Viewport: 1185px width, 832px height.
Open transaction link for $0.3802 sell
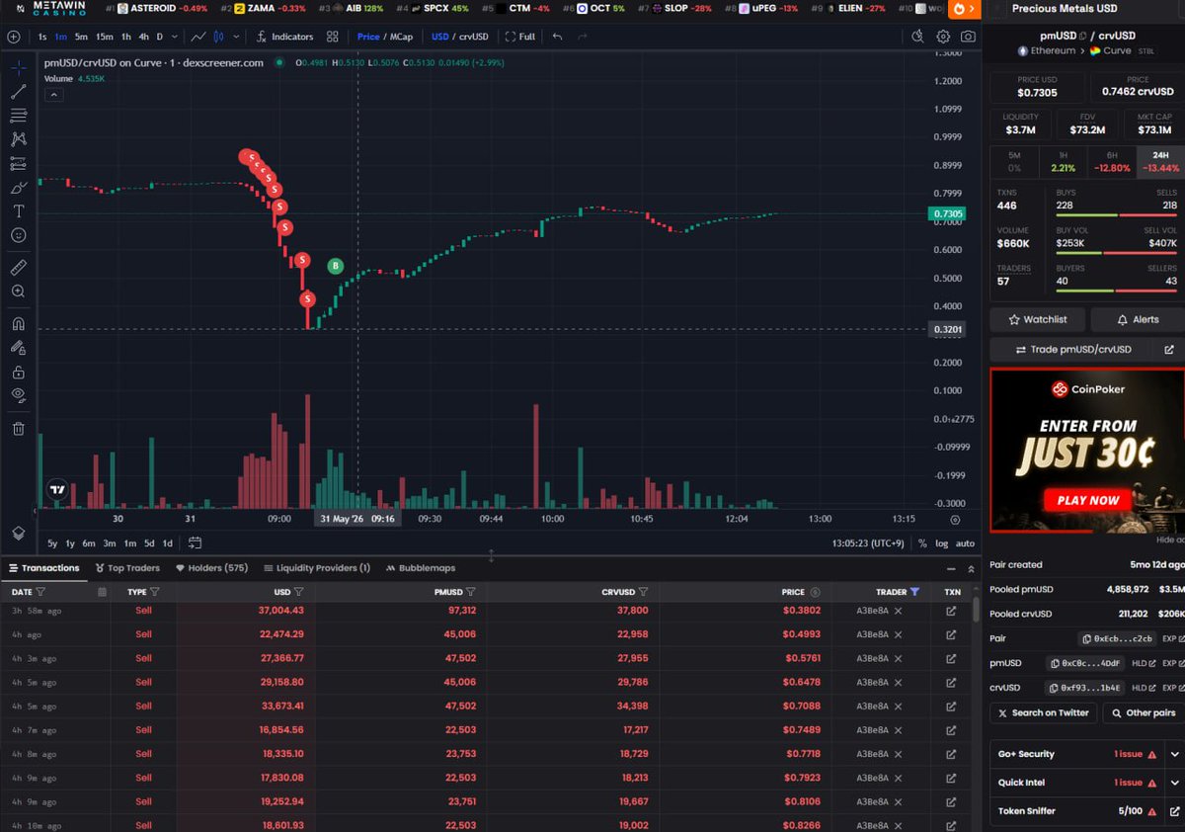click(x=951, y=611)
